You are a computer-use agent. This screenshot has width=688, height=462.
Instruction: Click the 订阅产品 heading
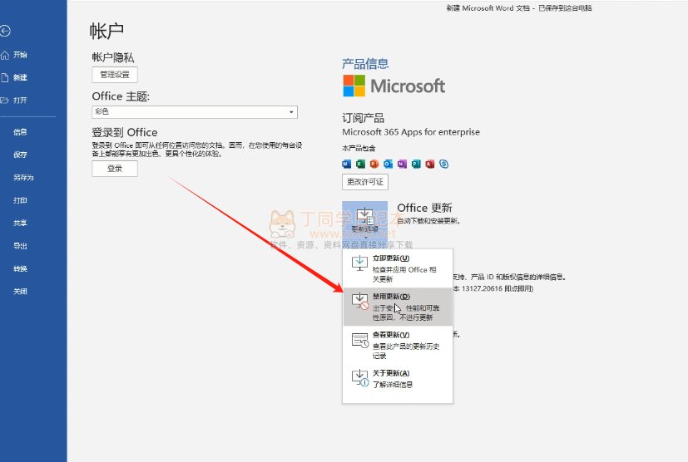click(x=363, y=118)
